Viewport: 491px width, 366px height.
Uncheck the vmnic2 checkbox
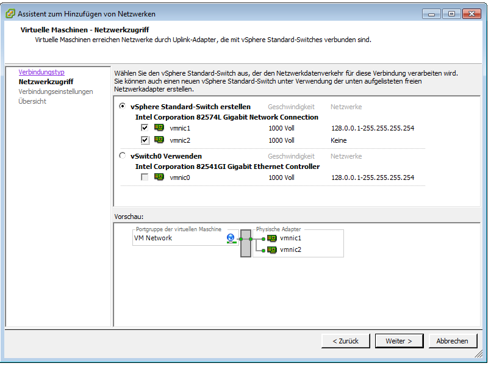tap(145, 140)
